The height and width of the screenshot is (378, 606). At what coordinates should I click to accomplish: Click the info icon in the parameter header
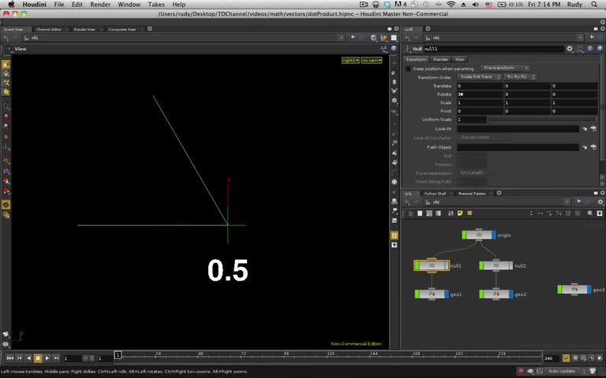590,49
